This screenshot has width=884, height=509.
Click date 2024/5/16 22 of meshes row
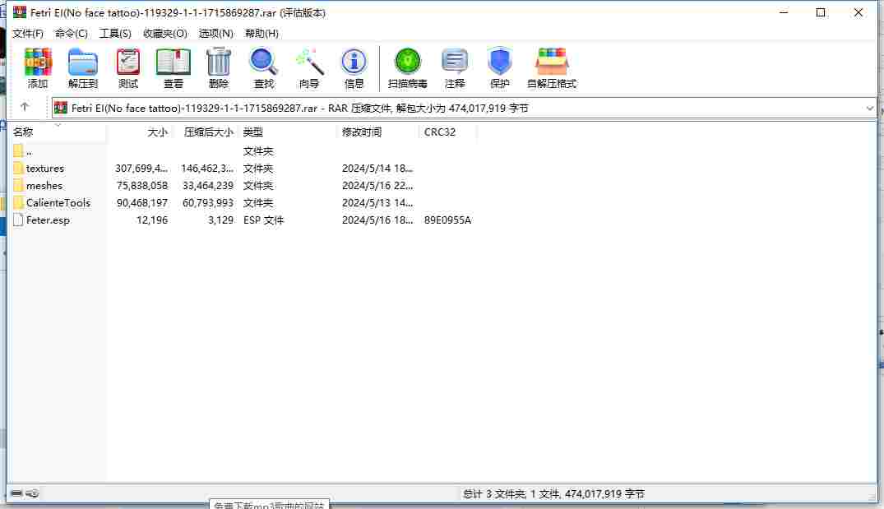(377, 186)
